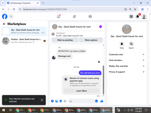Choose a GIF in composer
The height and width of the screenshot is (113, 151).
(x=65, y=101)
